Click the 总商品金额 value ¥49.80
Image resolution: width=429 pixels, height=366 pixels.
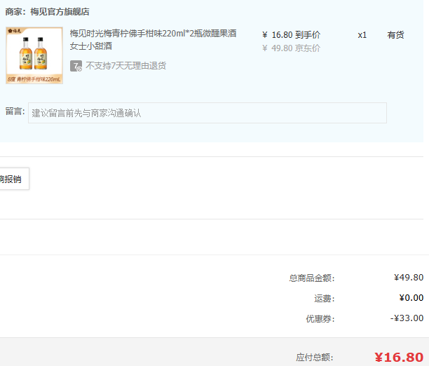tap(409, 278)
